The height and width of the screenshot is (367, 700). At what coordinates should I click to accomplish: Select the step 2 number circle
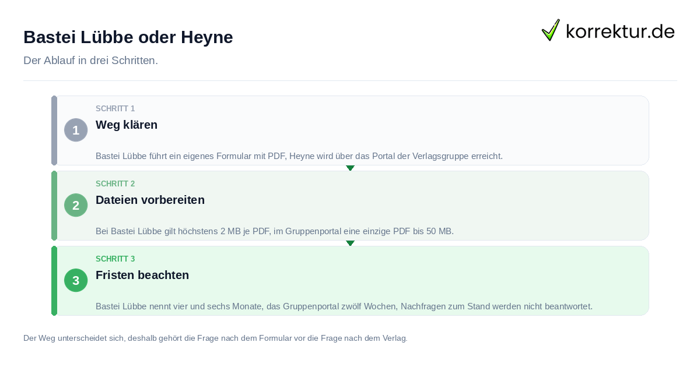click(76, 205)
